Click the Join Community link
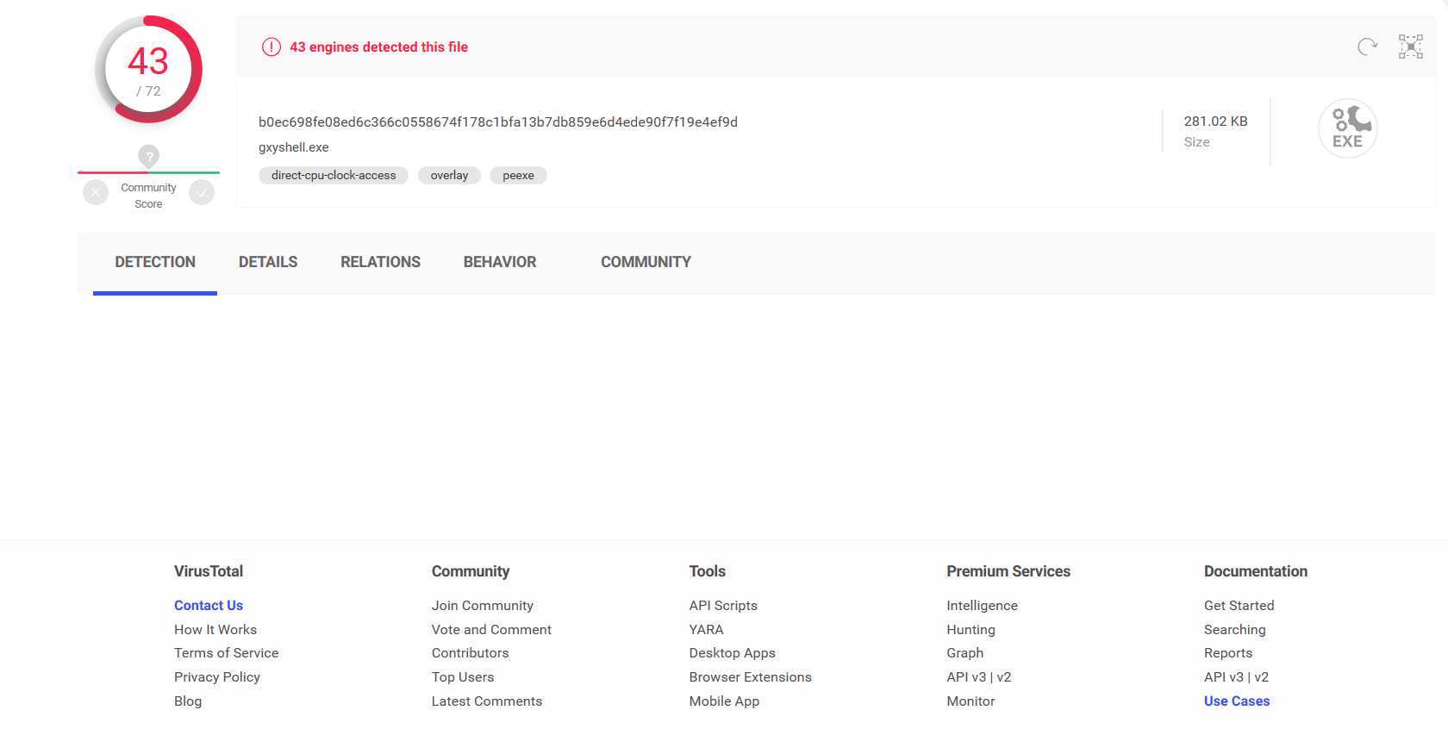Screen dimensions: 1448x729 483,605
